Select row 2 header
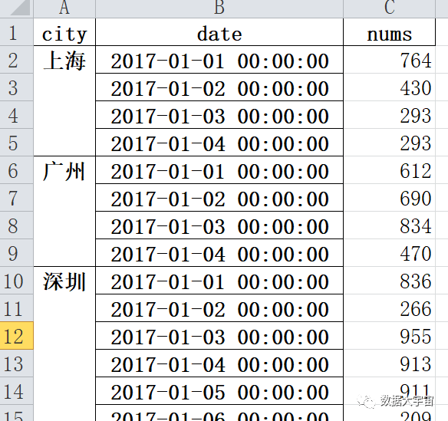Screen dimensions: 448x421 17,60
